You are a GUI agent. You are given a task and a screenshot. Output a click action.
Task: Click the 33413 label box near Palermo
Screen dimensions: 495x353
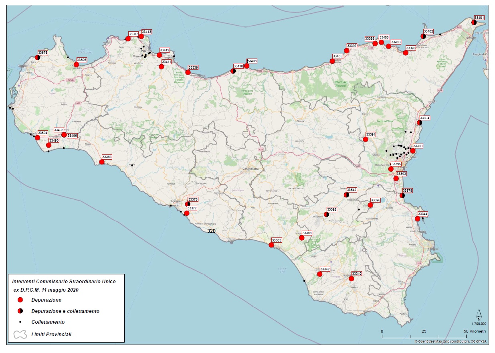coord(146,32)
